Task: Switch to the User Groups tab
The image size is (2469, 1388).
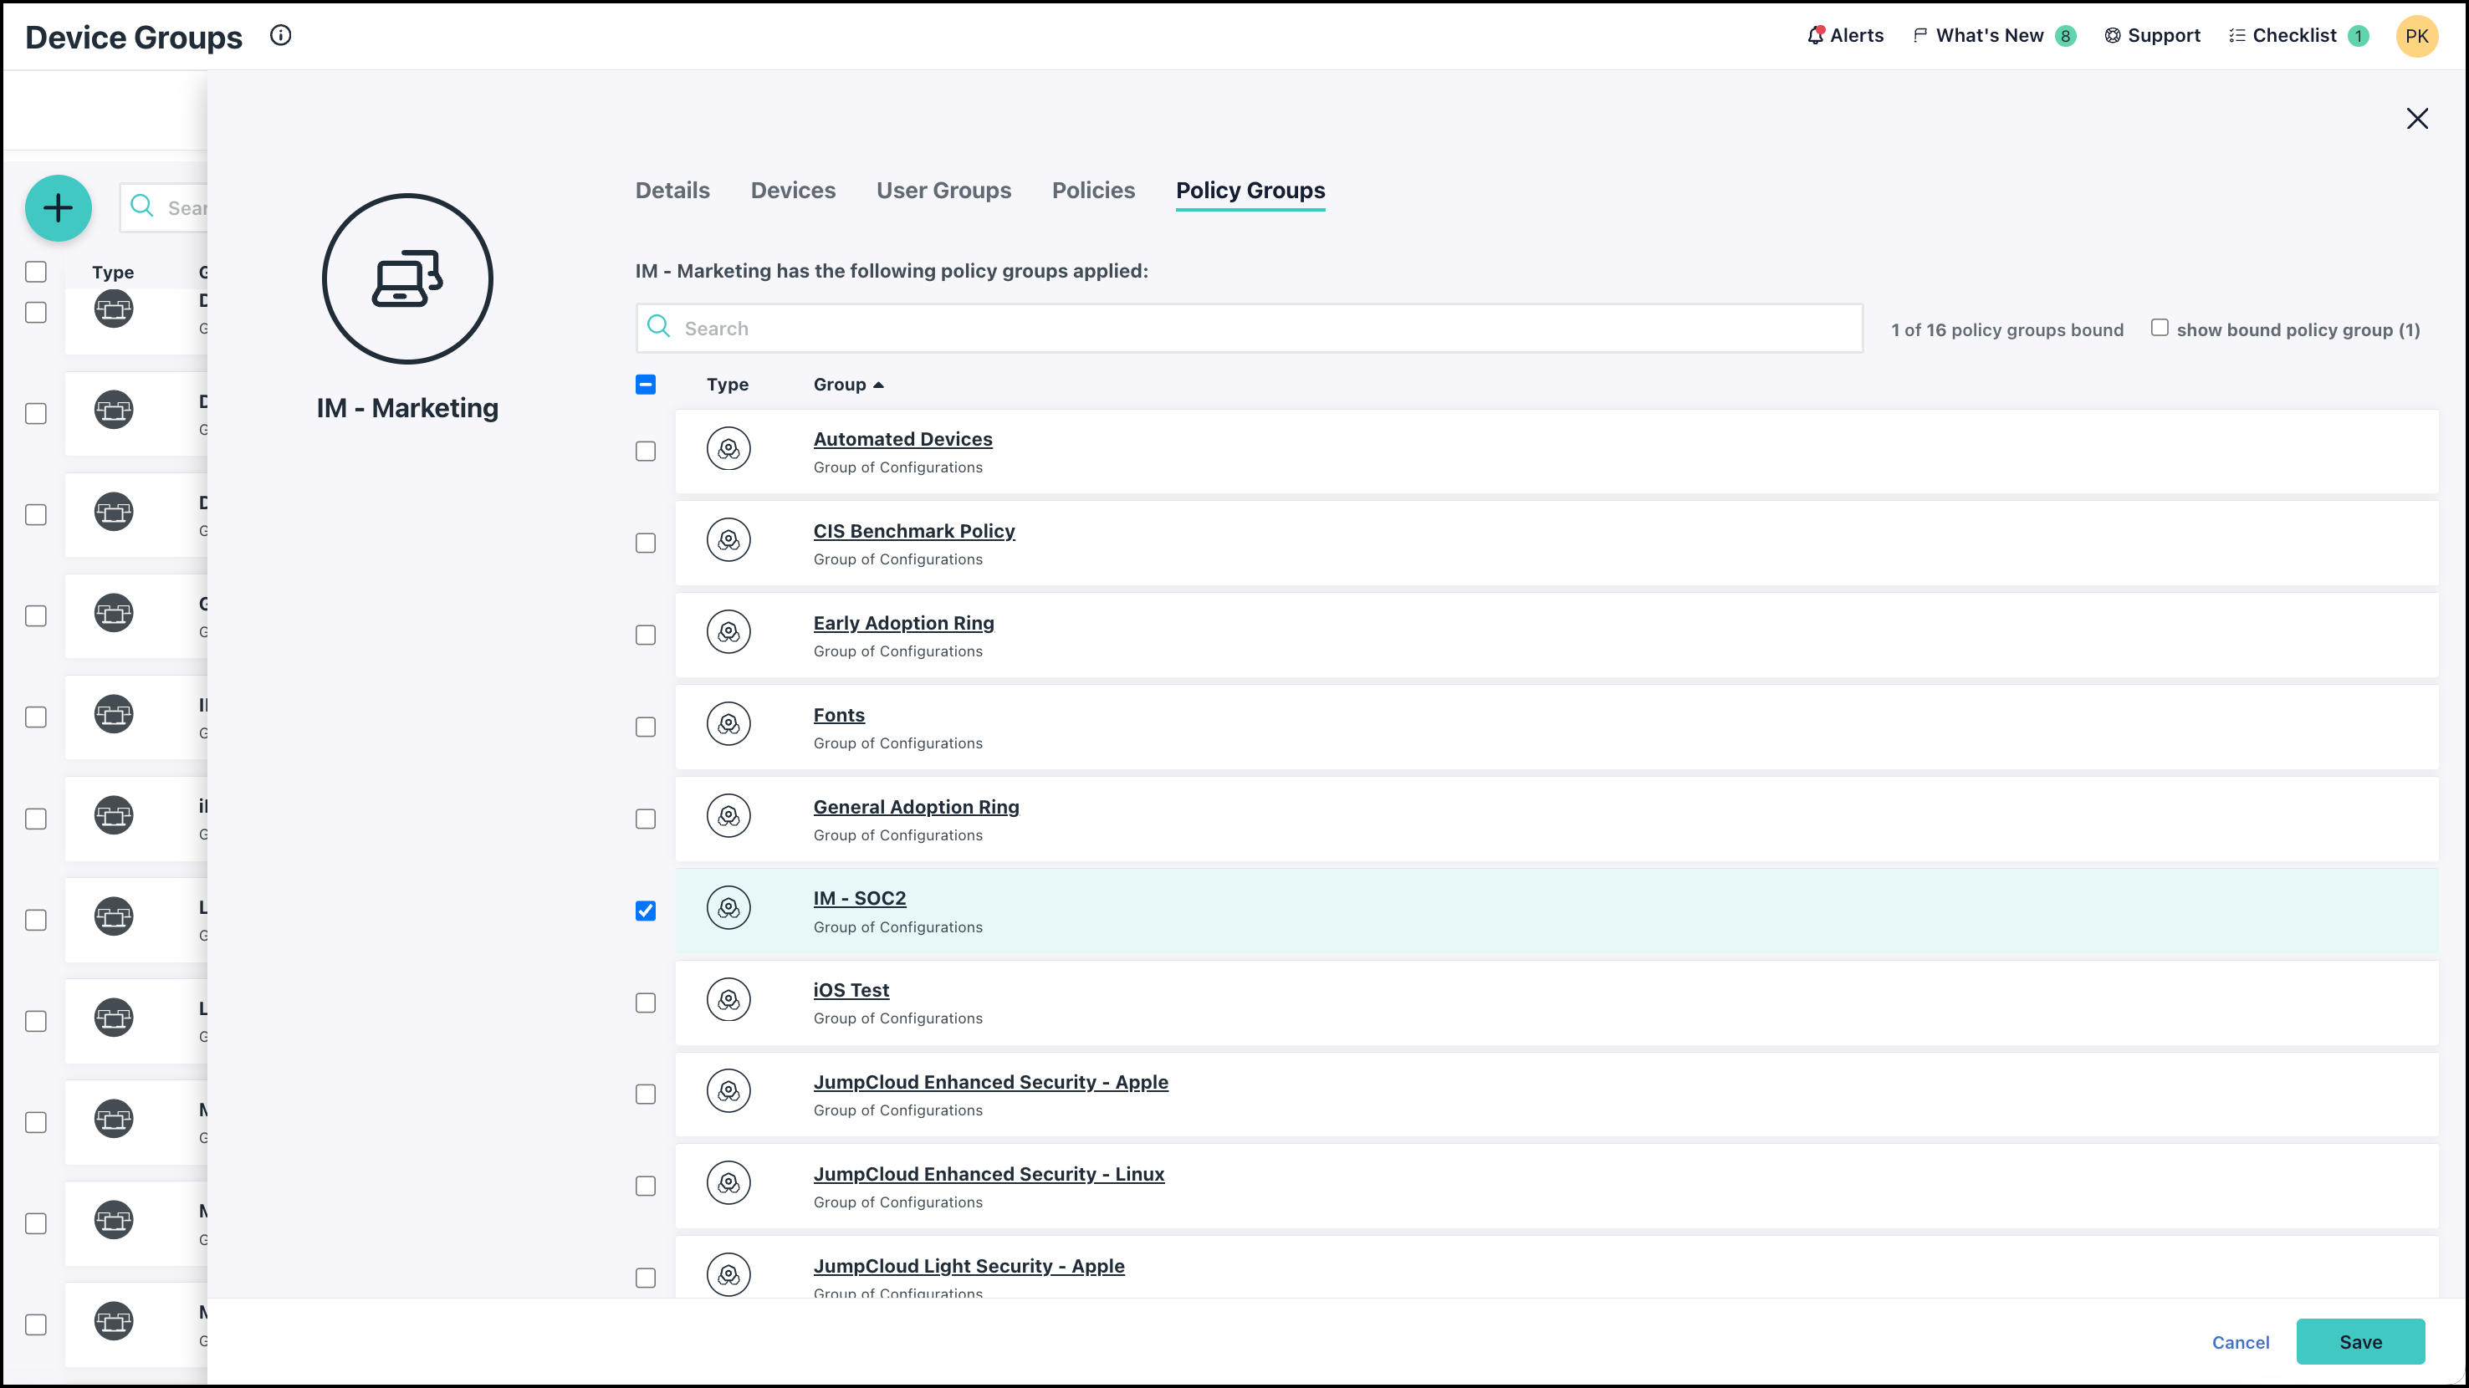Action: click(943, 191)
